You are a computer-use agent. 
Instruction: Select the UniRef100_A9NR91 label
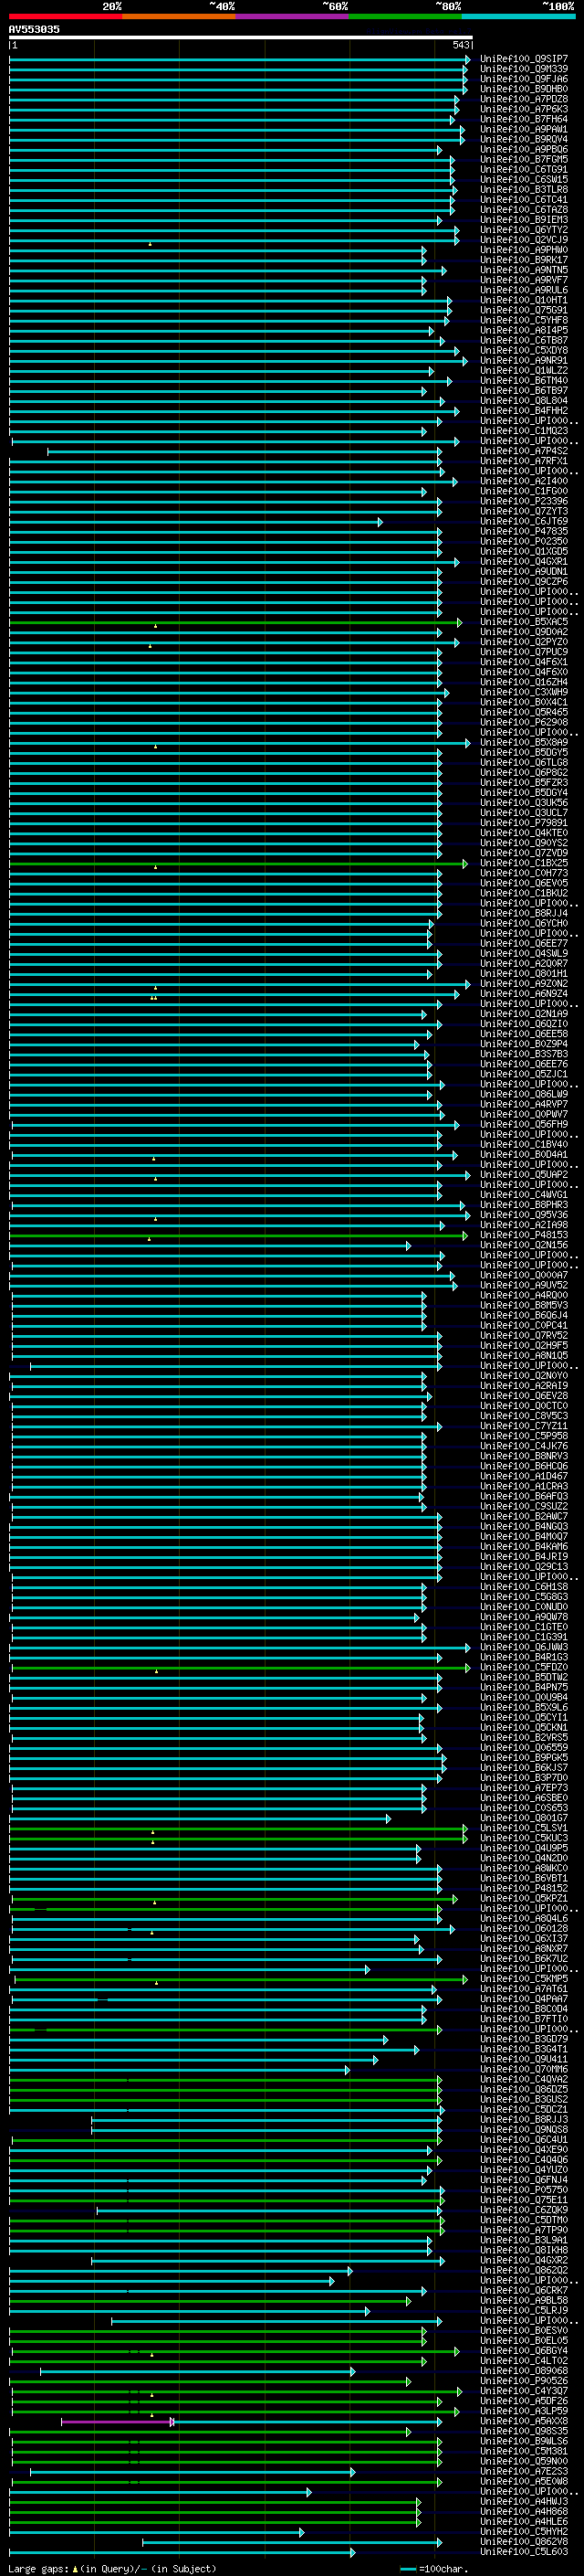point(524,361)
